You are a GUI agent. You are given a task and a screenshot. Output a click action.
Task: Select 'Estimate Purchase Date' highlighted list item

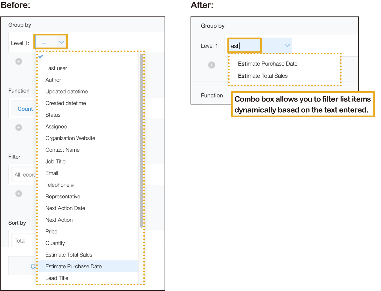click(x=73, y=266)
